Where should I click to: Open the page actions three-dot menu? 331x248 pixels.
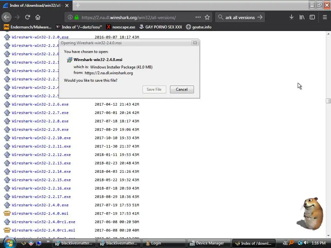(198, 17)
